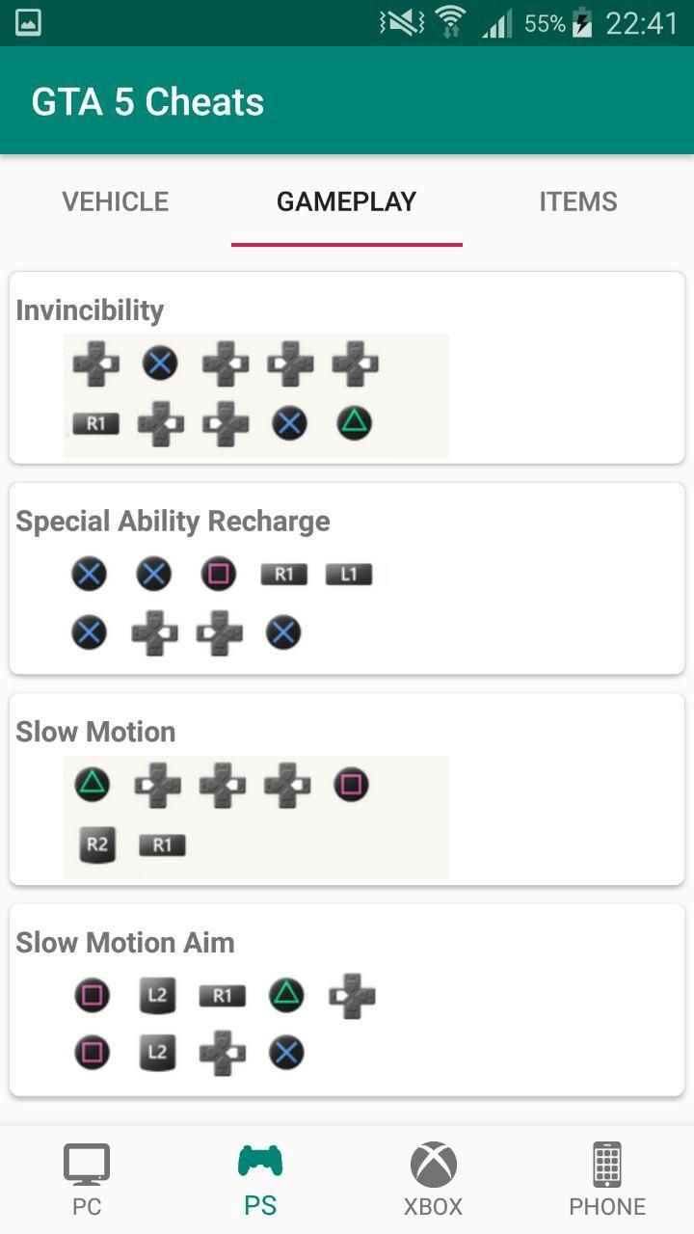The height and width of the screenshot is (1234, 694).
Task: Tap the image notification icon in status bar
Action: tap(28, 22)
